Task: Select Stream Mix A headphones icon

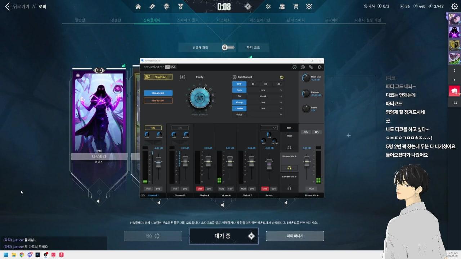Action: coord(289,168)
